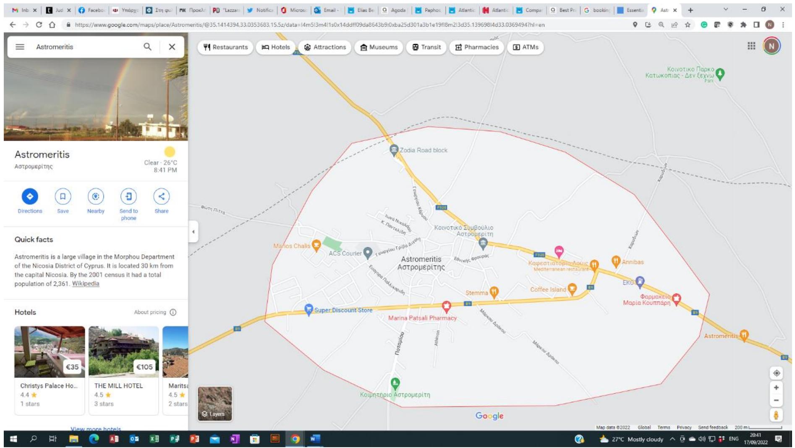Share the Astromeritis location
The width and height of the screenshot is (795, 448).
pyautogui.click(x=161, y=196)
